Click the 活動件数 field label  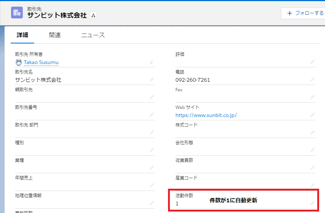(184, 195)
